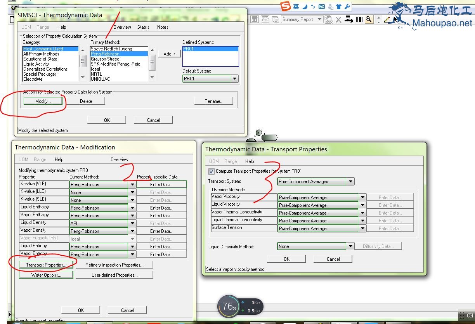Open Liquid Thermal Conductivity method dropdown

(363, 221)
